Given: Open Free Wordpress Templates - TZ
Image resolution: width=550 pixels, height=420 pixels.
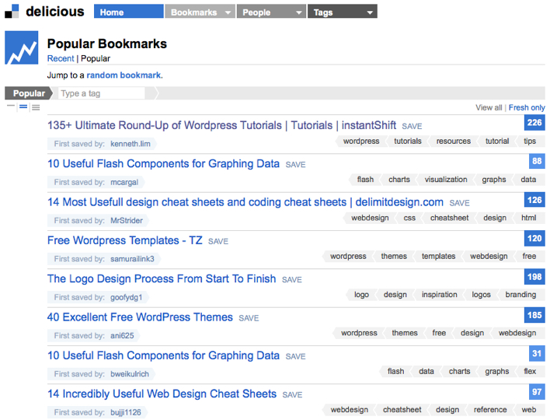Looking at the screenshot, I should 125,240.
